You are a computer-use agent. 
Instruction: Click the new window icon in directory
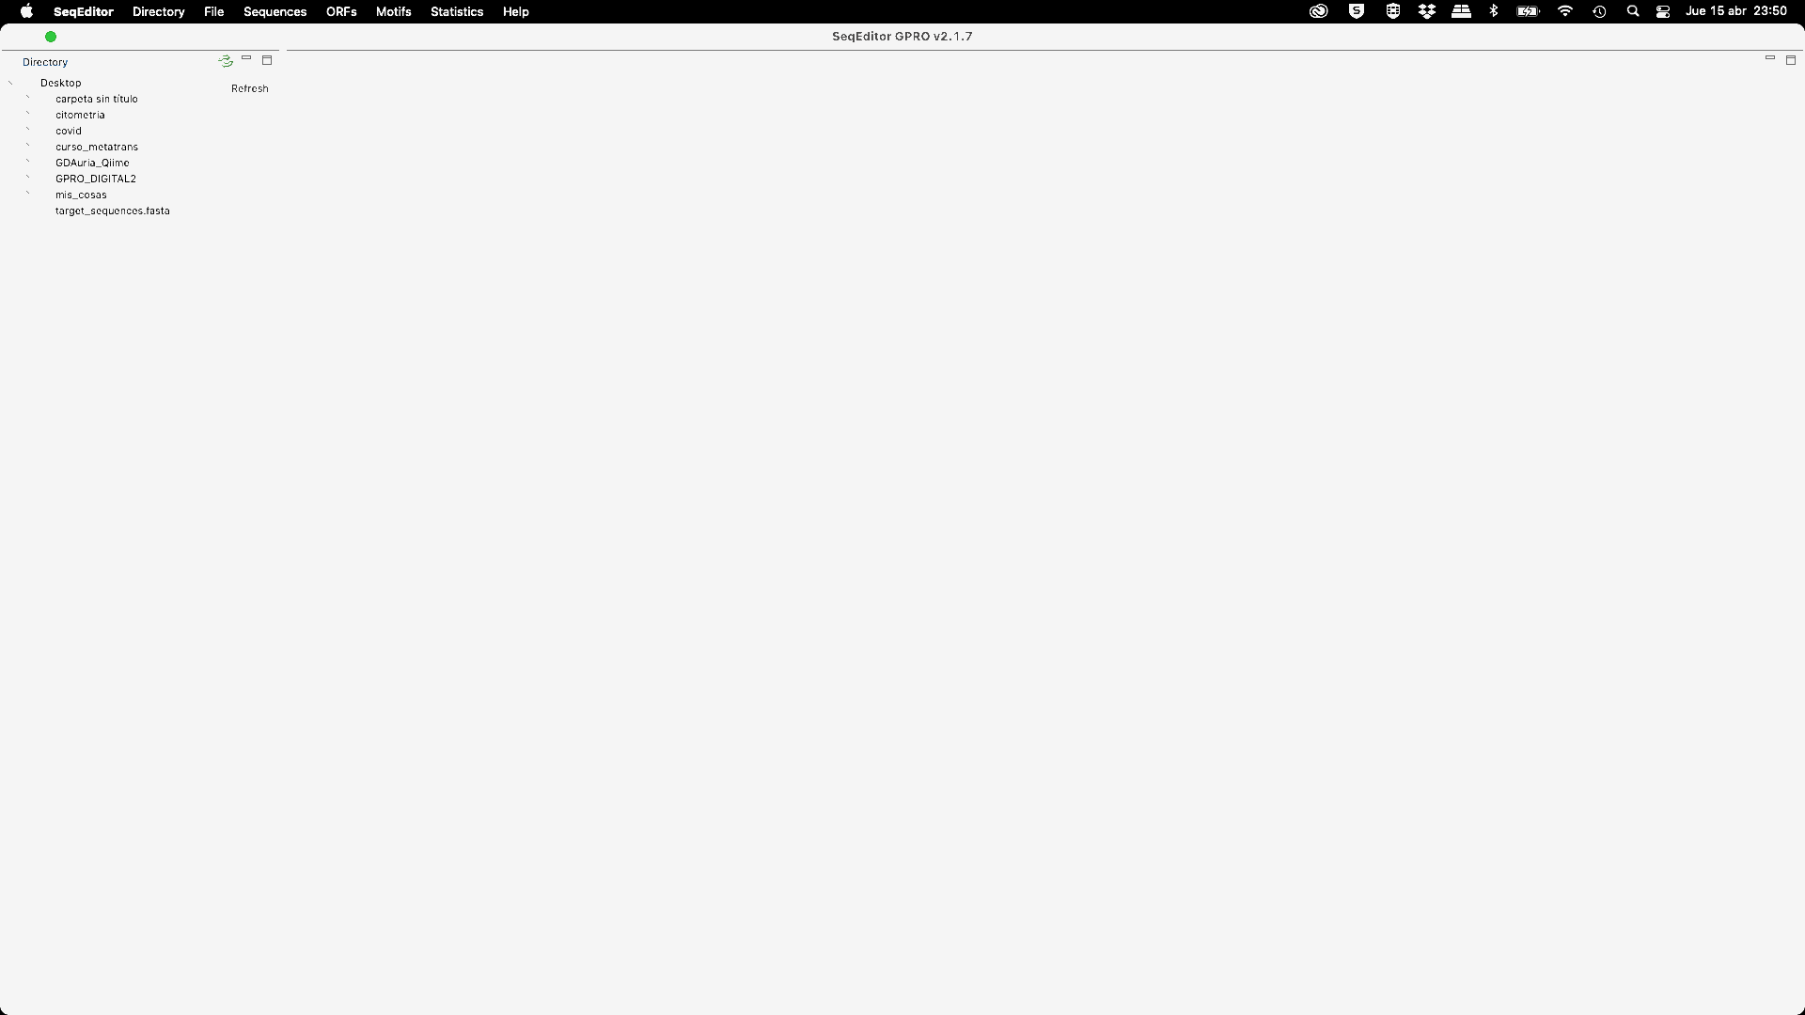point(267,59)
